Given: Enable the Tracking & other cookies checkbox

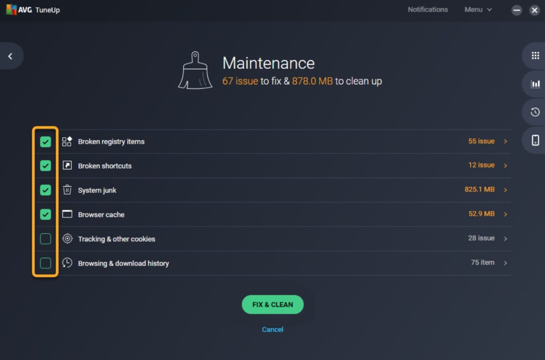Looking at the screenshot, I should pos(45,239).
